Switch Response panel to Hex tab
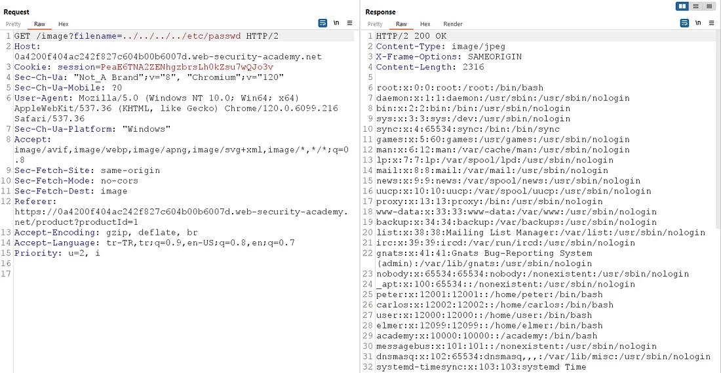721x373 pixels. pos(425,24)
